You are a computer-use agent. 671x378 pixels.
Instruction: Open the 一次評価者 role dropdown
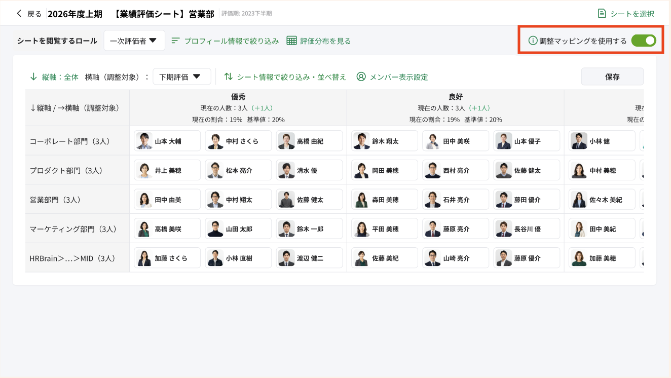[x=134, y=40]
